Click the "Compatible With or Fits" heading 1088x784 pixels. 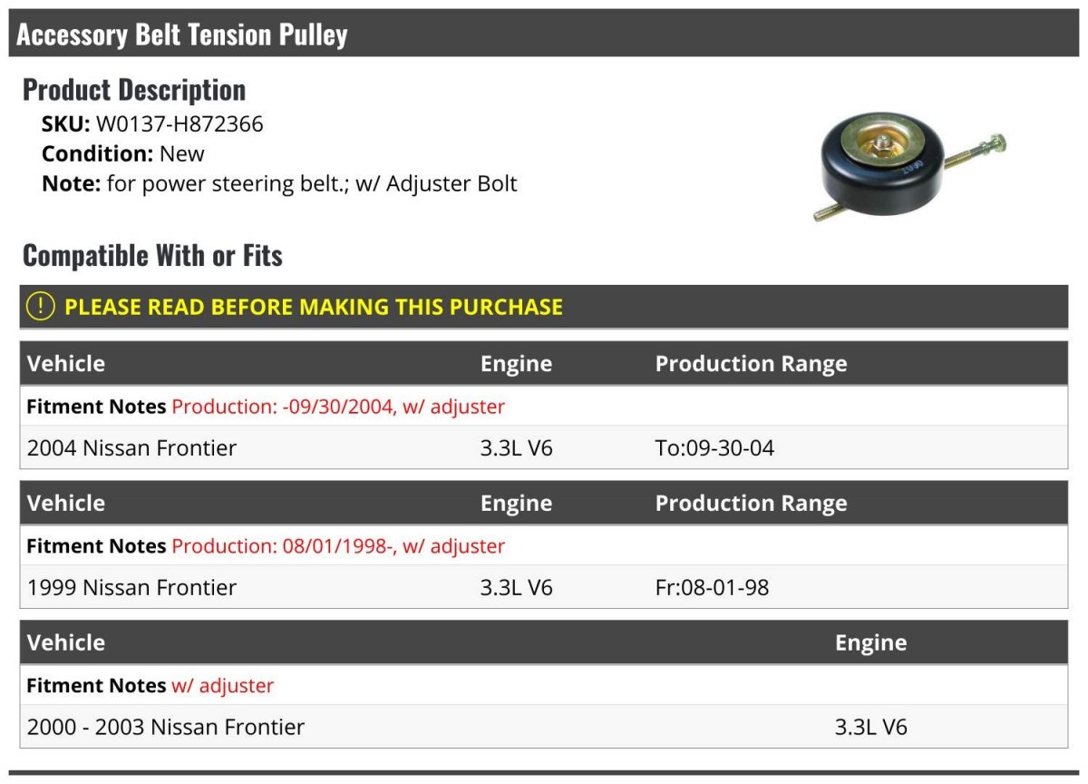pos(152,256)
